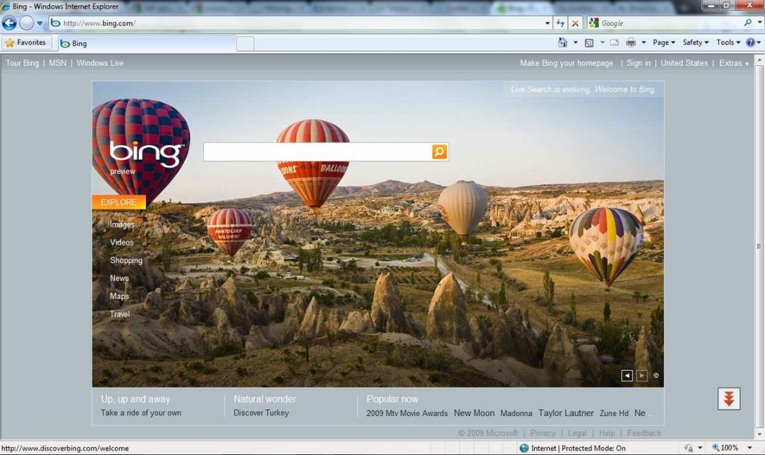Open the Home icon in command bar
This screenshot has height=455, width=765.
click(562, 42)
